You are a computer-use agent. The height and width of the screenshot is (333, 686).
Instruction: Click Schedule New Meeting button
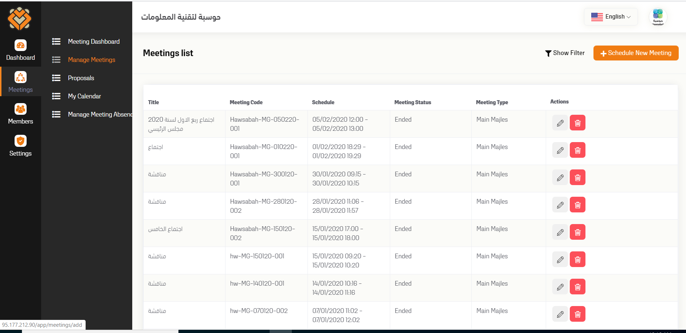tap(636, 53)
